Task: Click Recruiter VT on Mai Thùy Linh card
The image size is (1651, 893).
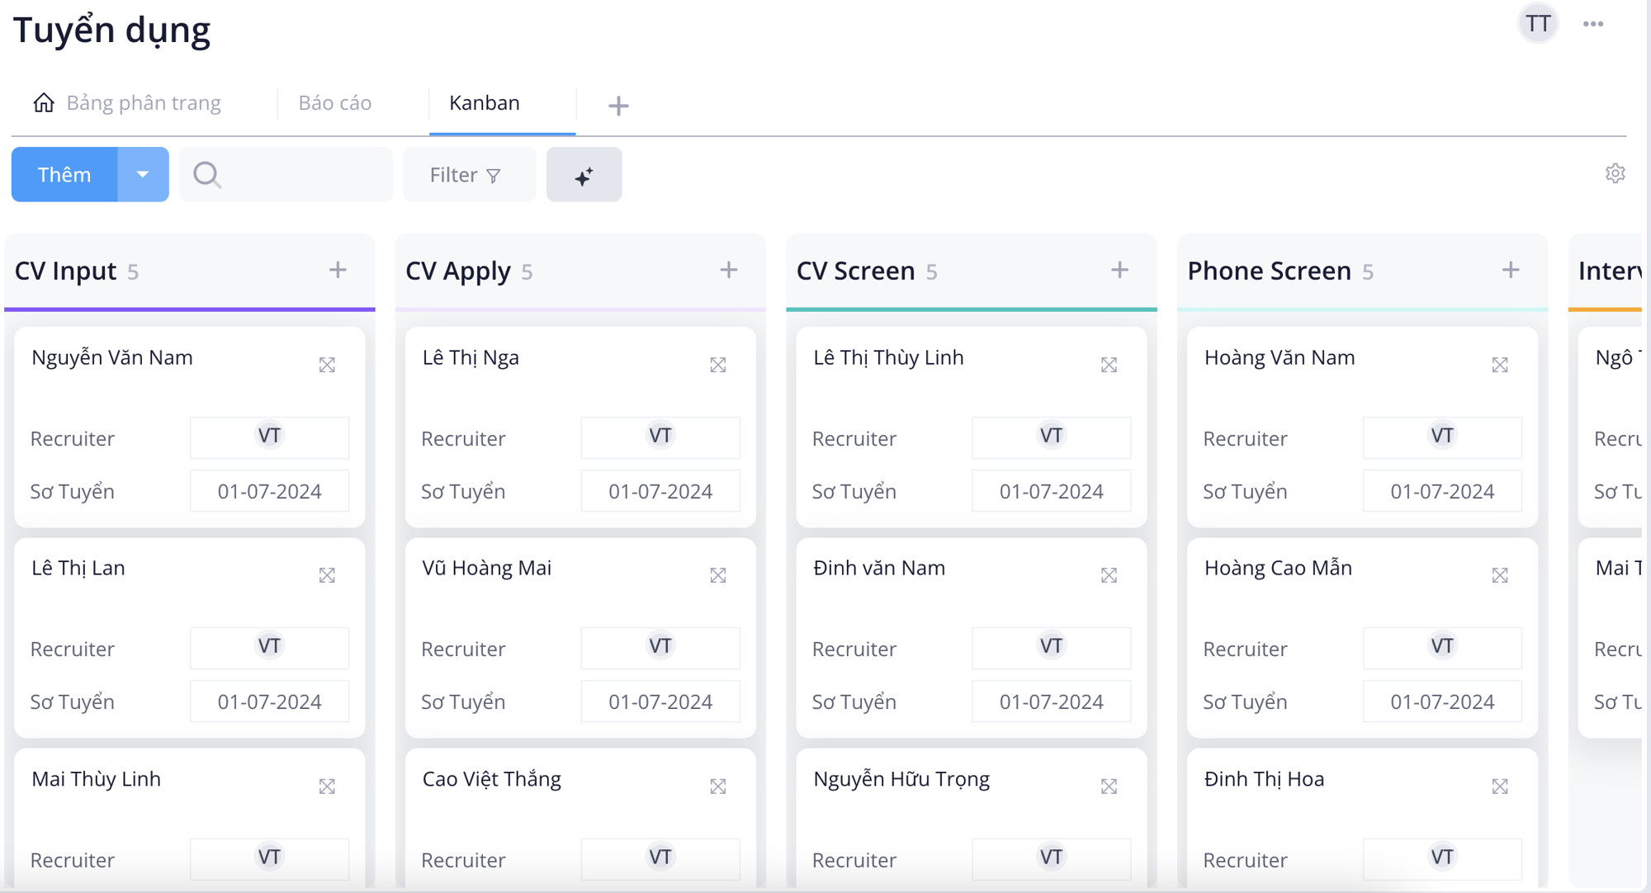Action: (x=269, y=858)
